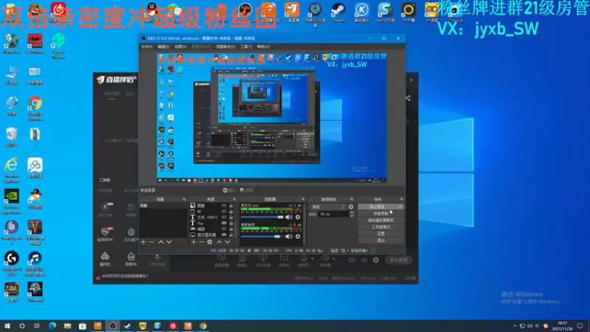Click 启动虚拟摄像机 button
Image resolution: width=590 pixels, height=332 pixels.
tap(381, 220)
